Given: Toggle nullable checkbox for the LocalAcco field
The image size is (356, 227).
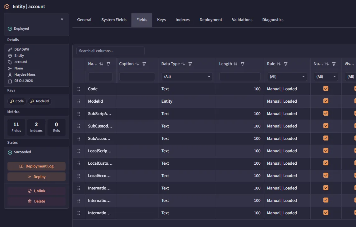Looking at the screenshot, I should [326, 175].
